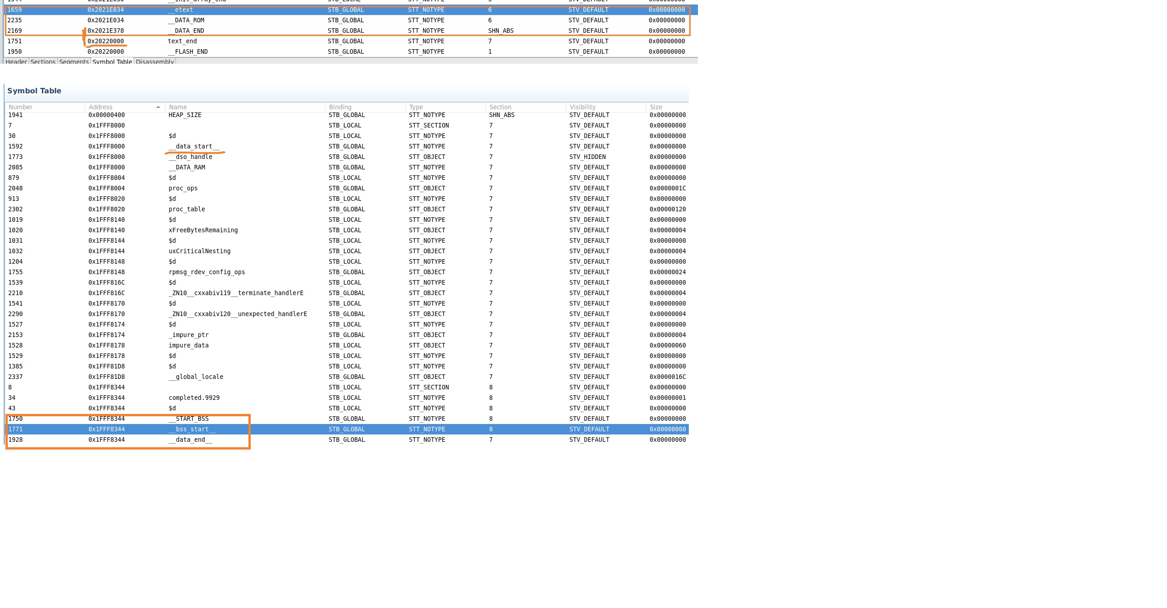Sort by the Name column header
Viewport: 1167px width, 608px height.
click(178, 107)
